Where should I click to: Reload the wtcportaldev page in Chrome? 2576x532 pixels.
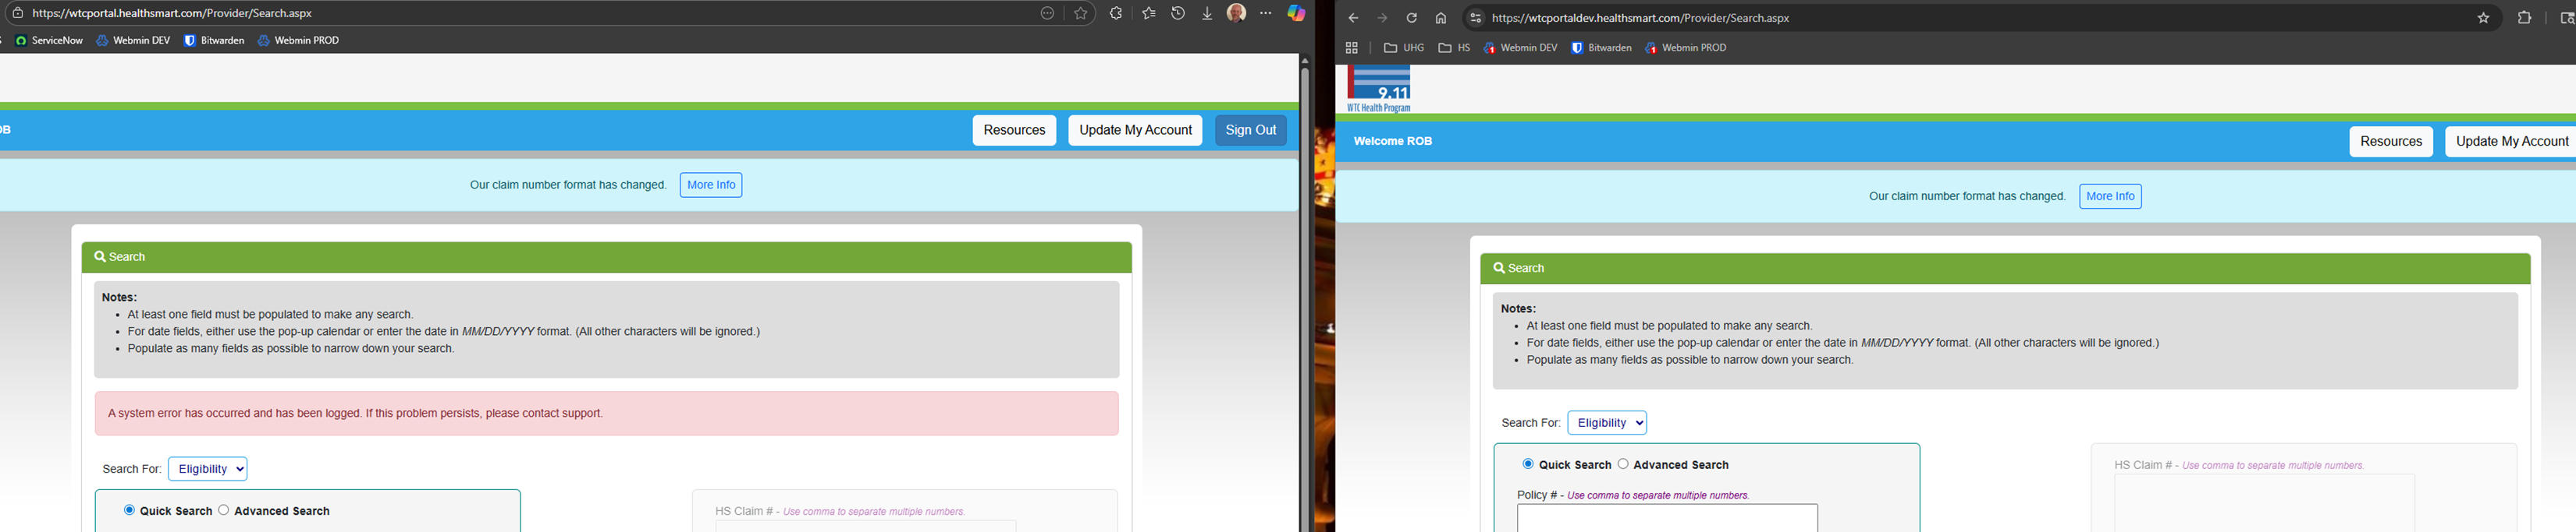click(1412, 18)
